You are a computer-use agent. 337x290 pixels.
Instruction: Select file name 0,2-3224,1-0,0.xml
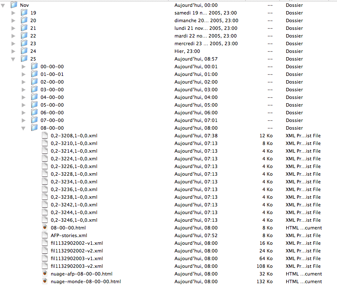coord(74,159)
